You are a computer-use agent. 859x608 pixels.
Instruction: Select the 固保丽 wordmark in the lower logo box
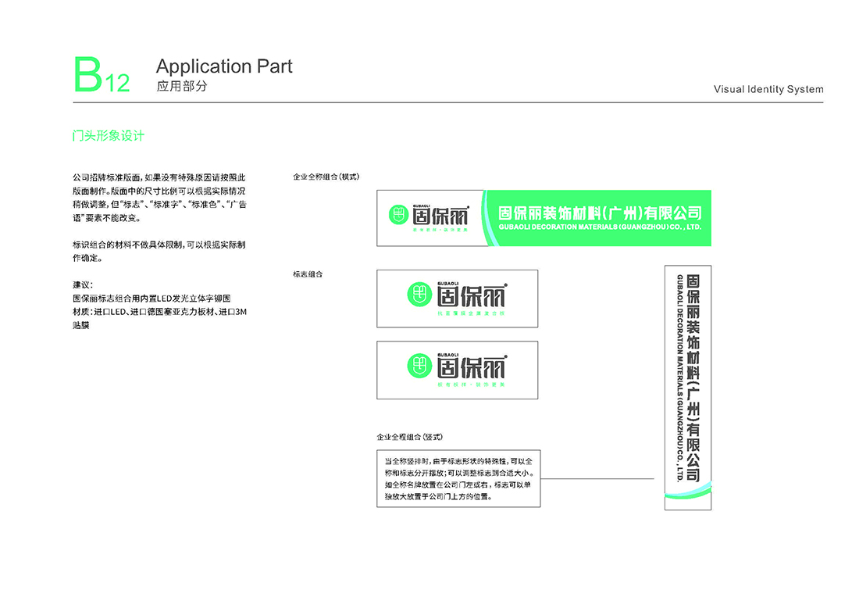[x=471, y=366]
